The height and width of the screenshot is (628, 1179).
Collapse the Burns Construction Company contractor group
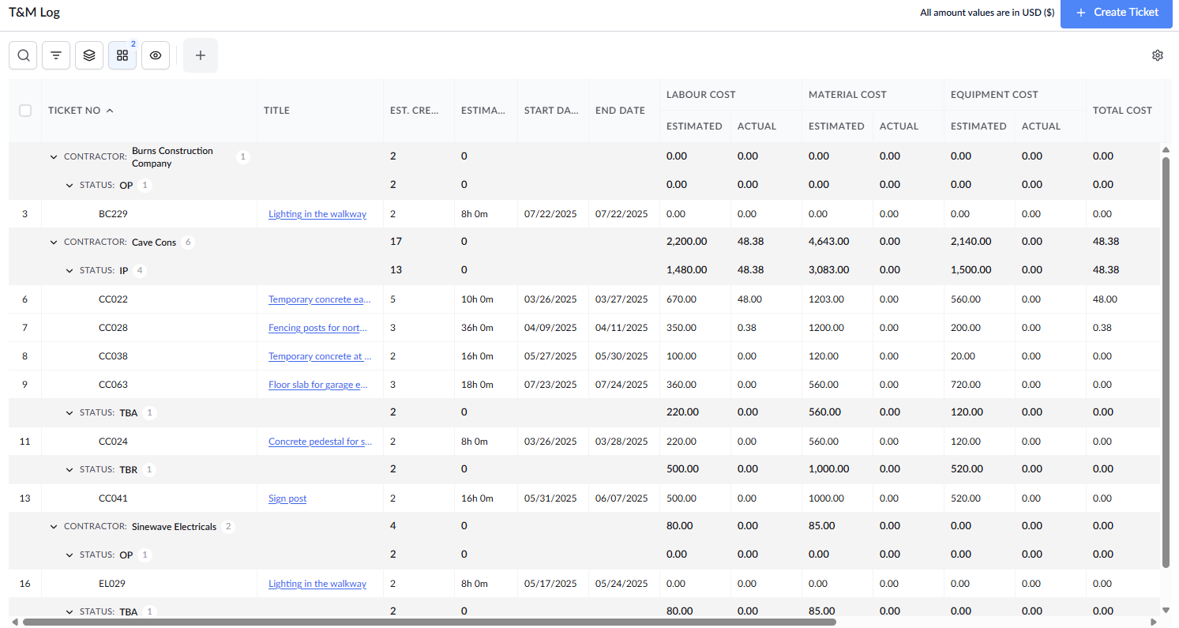[54, 157]
